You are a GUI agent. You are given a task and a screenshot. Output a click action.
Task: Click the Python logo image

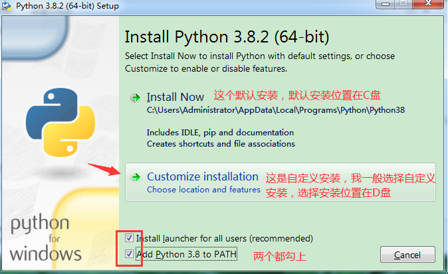60,122
